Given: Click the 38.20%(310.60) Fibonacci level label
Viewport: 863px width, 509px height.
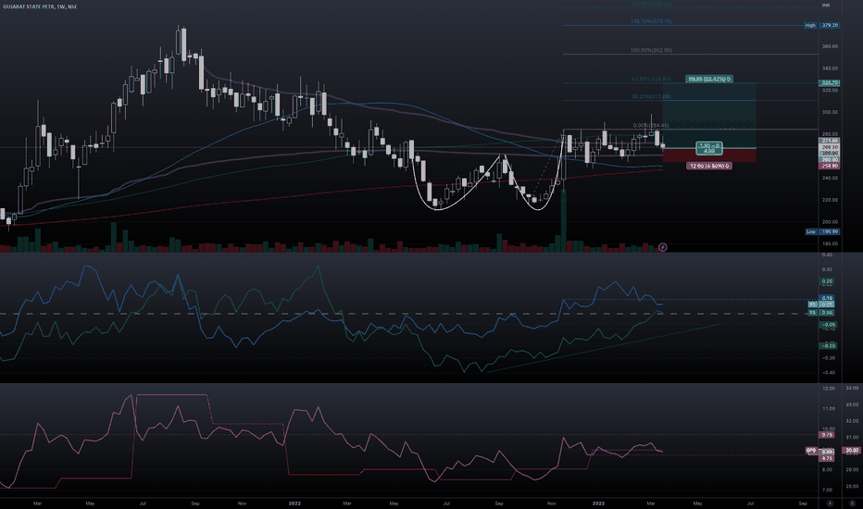Looking at the screenshot, I should 651,97.
